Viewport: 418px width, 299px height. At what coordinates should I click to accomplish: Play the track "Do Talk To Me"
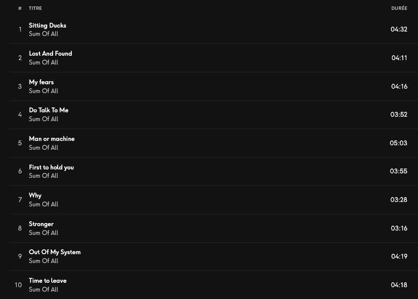point(49,110)
